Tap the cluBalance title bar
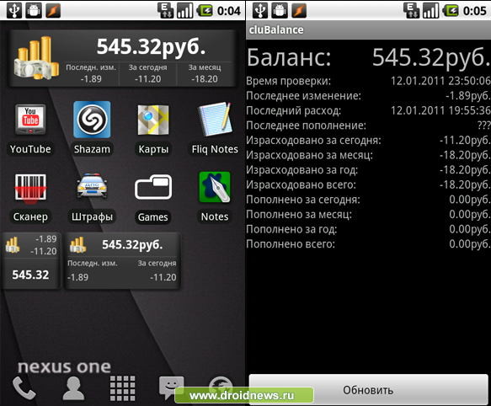Screen dimensions: 491x406 [x=368, y=30]
